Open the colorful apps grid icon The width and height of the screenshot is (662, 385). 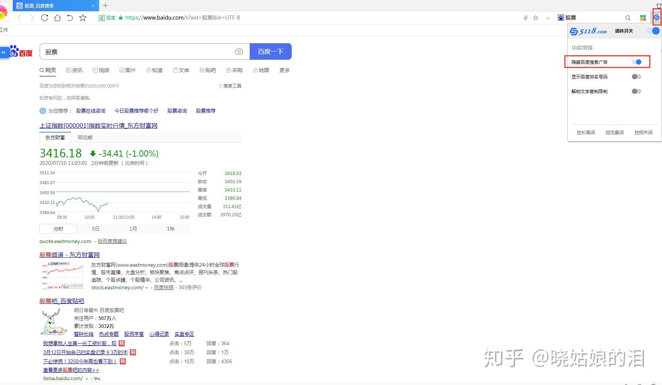[643, 18]
